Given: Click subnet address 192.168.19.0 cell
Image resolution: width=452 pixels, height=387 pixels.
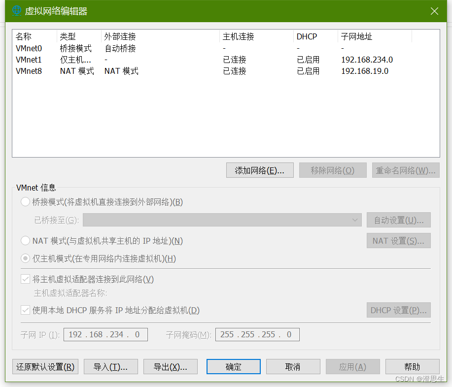Looking at the screenshot, I should coord(365,71).
